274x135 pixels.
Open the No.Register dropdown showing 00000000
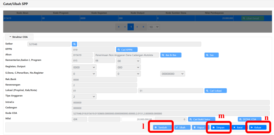tap(172, 74)
